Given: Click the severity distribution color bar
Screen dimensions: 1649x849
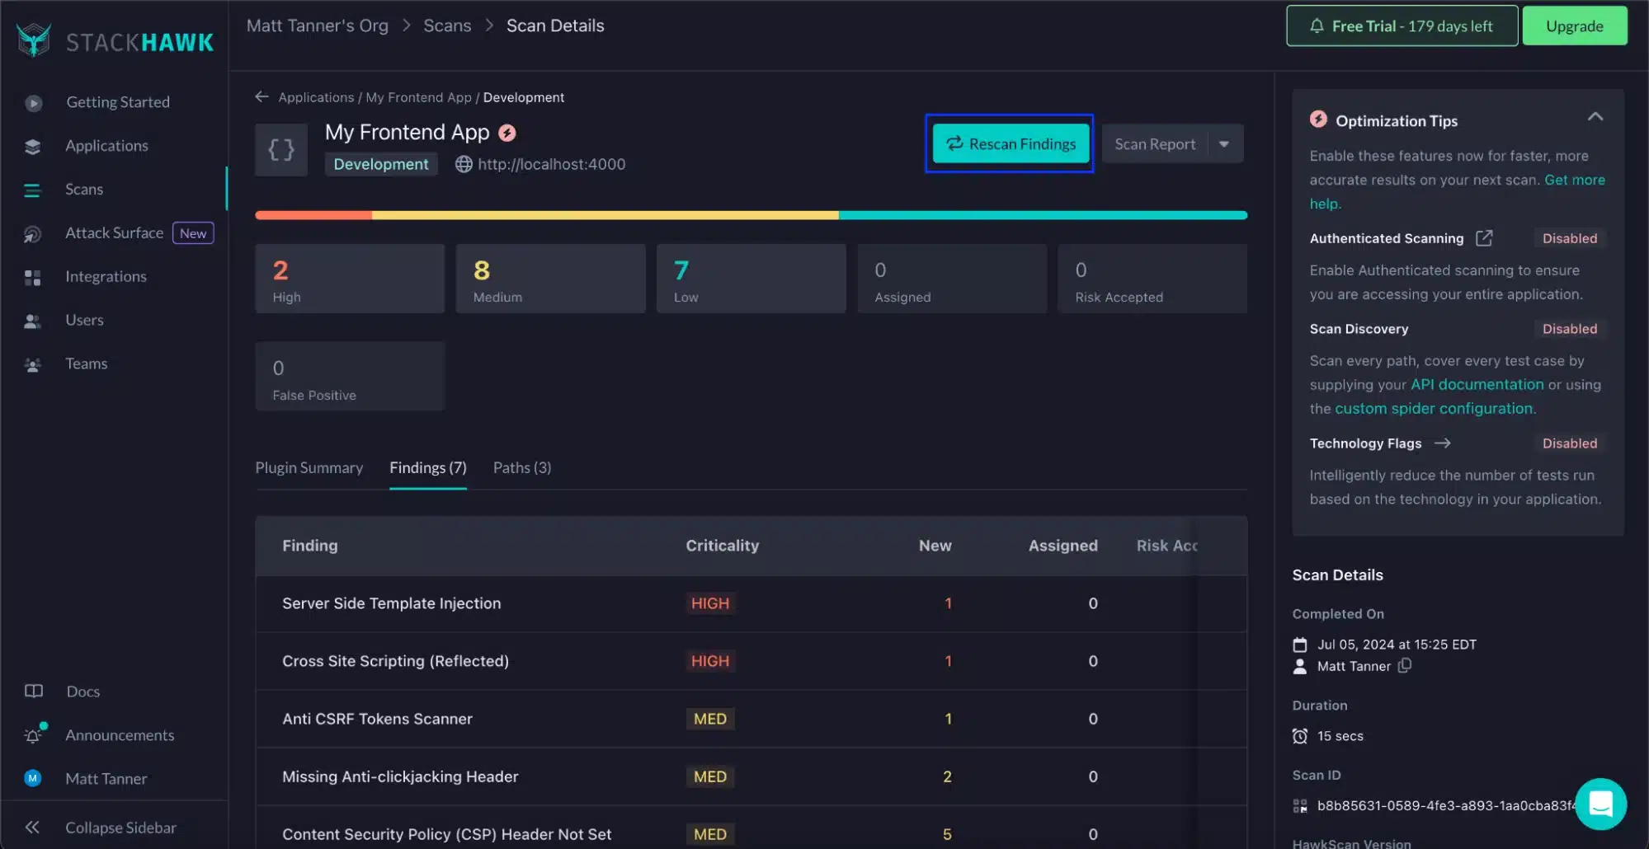Looking at the screenshot, I should pos(751,215).
